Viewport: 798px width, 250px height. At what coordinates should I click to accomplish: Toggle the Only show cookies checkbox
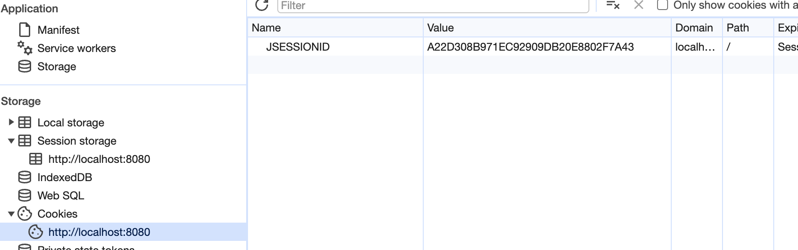[662, 5]
